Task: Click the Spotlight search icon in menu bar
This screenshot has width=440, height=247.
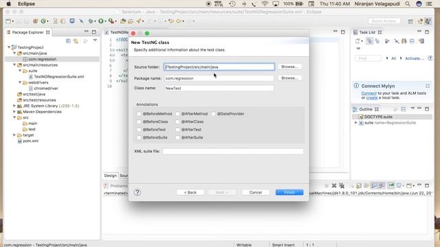Action: [408, 4]
